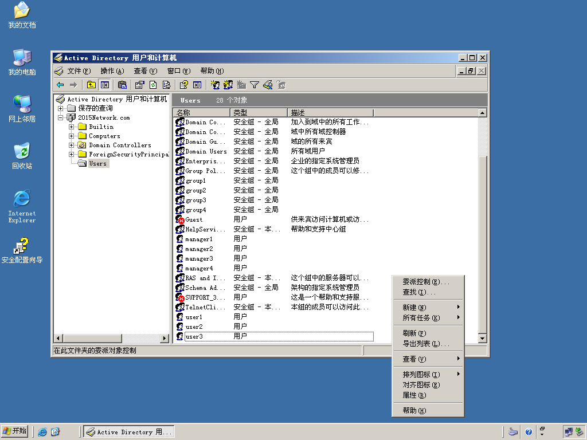This screenshot has height=440, width=587.
Task: Choose 查找 in context menu
Action: tap(428, 292)
